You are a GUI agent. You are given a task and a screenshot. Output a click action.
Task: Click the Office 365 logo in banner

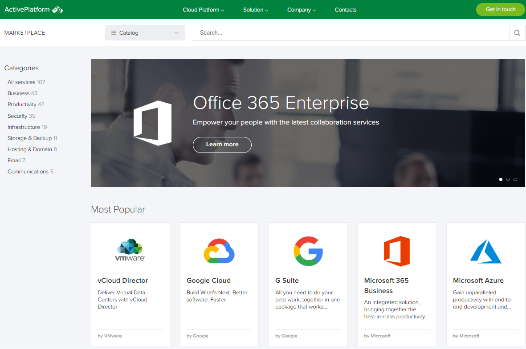click(x=153, y=123)
